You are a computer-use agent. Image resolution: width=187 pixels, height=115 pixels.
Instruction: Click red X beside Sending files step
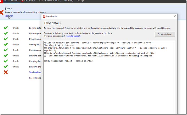6,72
